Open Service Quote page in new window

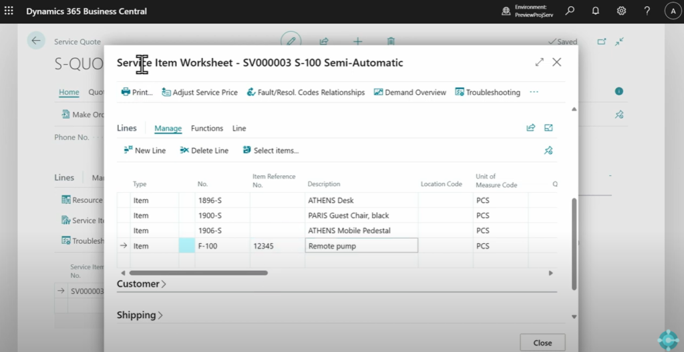[602, 41]
